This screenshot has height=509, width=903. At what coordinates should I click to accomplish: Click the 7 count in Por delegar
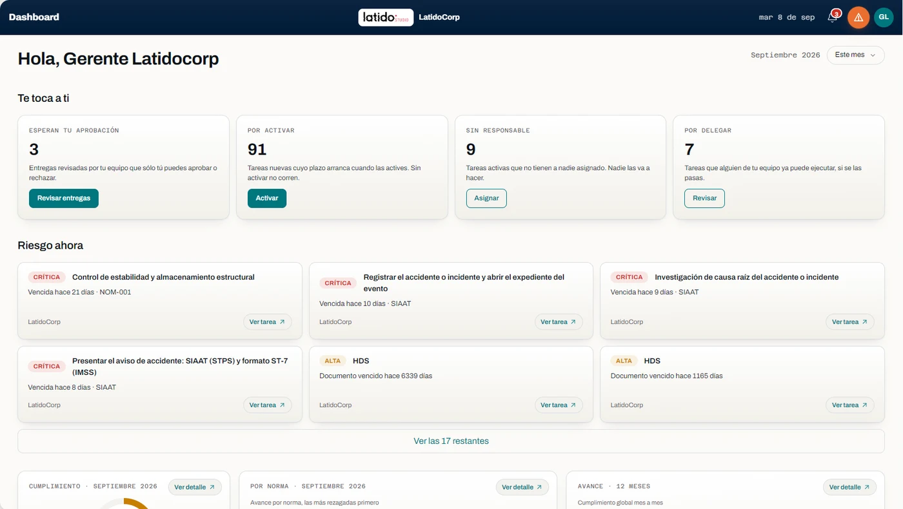click(x=689, y=149)
